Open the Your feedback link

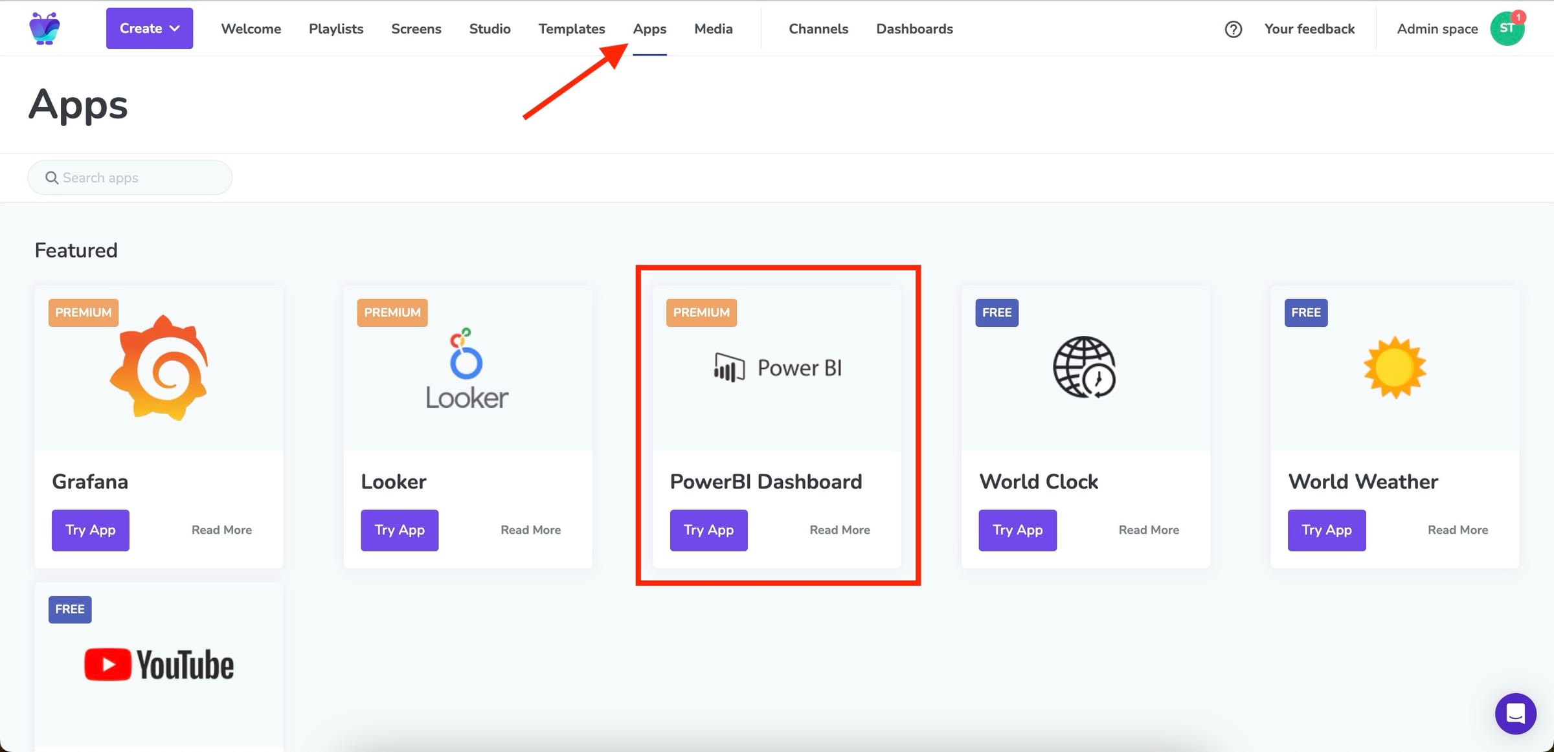tap(1309, 28)
